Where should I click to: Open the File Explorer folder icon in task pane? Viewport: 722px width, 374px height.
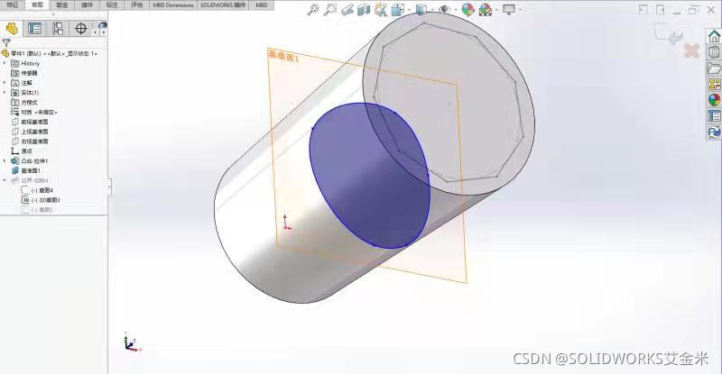tap(714, 68)
